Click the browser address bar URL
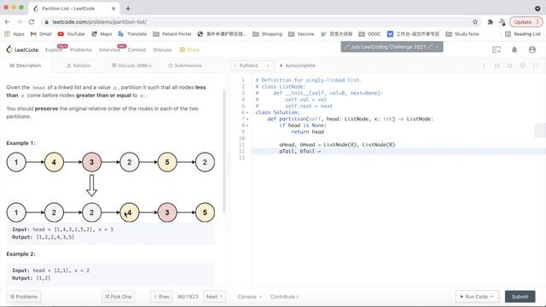Viewport: 546px width, 307px height. [x=99, y=22]
